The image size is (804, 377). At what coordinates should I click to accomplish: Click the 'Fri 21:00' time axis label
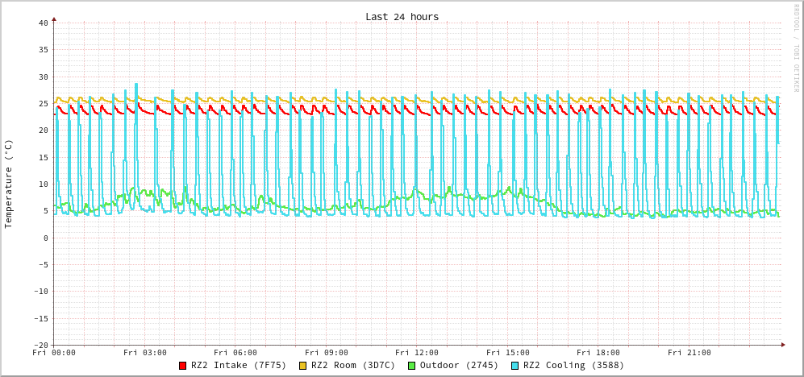coord(689,352)
